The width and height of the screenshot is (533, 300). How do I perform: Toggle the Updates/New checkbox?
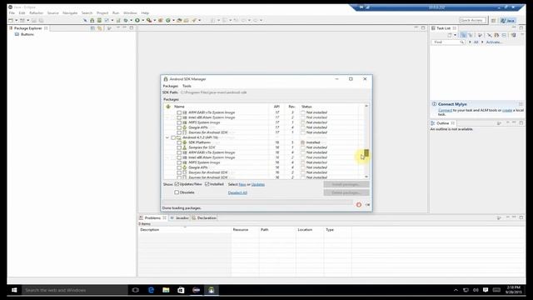tap(177, 184)
